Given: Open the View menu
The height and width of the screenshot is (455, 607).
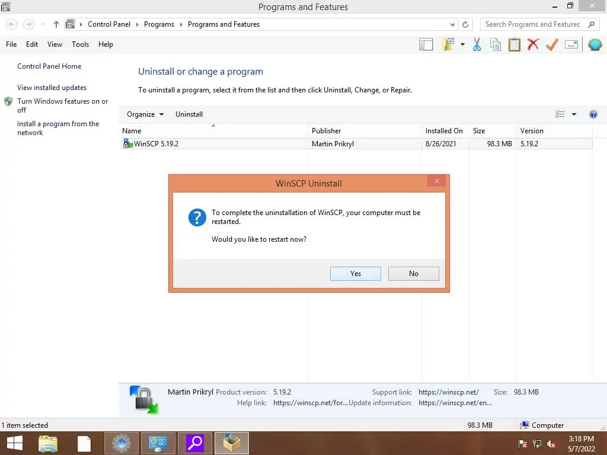Looking at the screenshot, I should click(55, 44).
